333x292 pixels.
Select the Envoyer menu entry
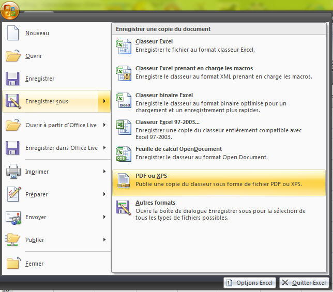click(x=56, y=217)
